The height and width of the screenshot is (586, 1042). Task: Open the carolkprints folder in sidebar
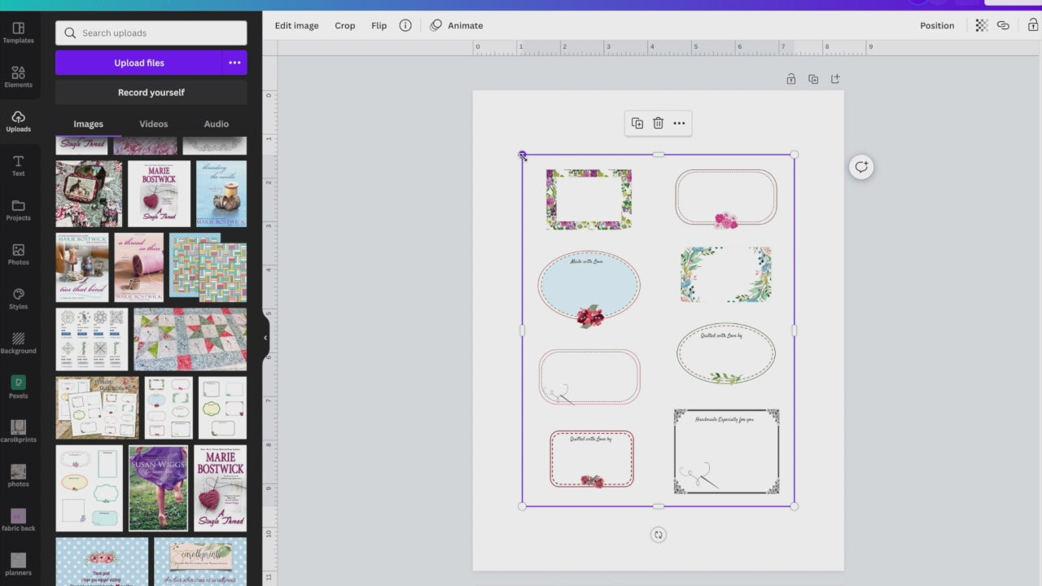18,432
